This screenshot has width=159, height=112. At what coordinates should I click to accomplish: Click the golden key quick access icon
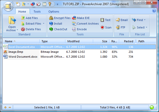pyautogui.click(x=50, y=4)
